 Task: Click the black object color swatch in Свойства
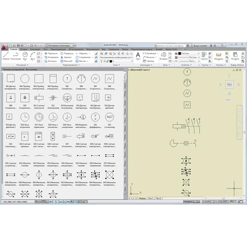coord(179,54)
